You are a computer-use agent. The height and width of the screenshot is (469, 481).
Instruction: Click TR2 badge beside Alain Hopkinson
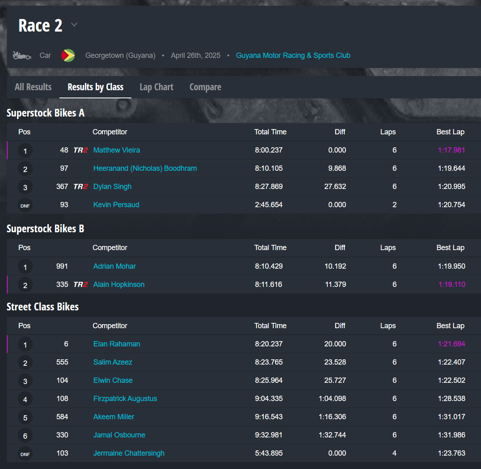click(80, 284)
